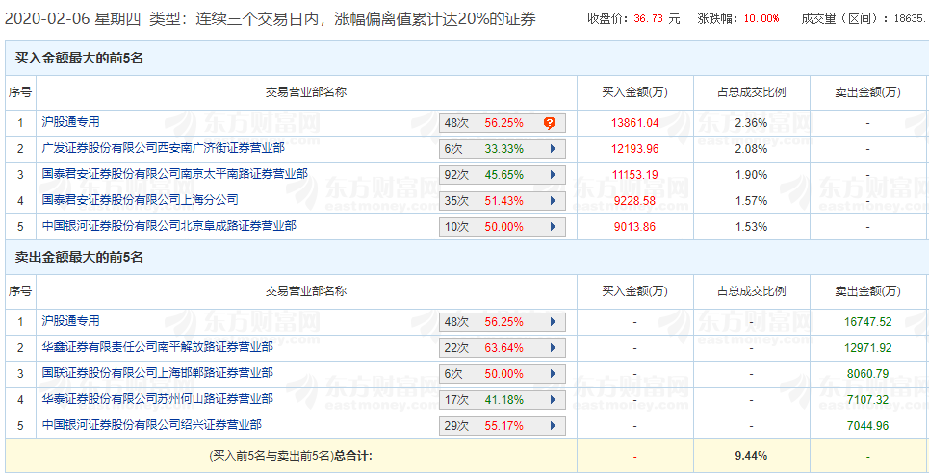Click sell amount 8060.79
Viewport: 929px width, 476px height.
coord(867,374)
